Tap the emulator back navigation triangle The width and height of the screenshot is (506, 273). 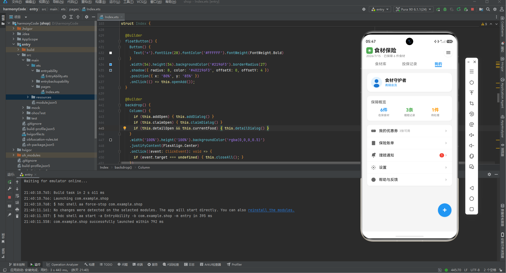point(472,188)
